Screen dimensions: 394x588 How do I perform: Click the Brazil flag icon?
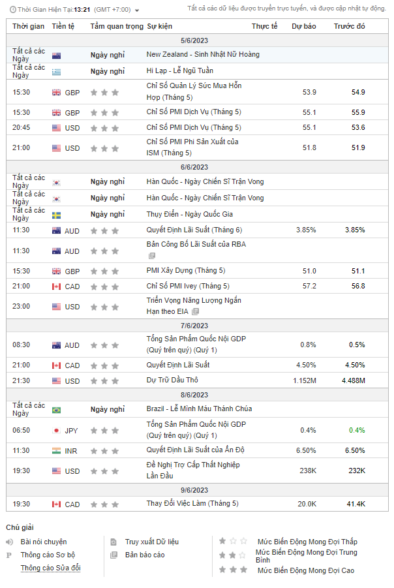(56, 410)
